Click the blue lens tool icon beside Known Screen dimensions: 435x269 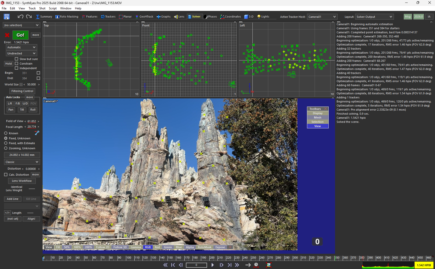pos(37,133)
